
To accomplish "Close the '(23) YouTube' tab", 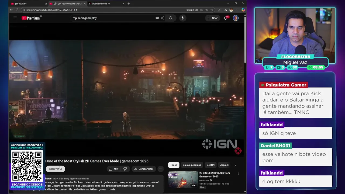I will click(x=46, y=4).
